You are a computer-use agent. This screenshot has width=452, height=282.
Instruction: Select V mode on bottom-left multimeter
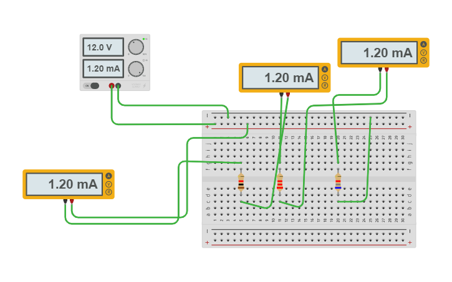point(108,184)
